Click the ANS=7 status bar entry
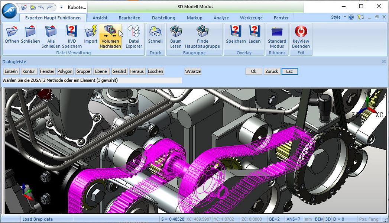Viewport: 389px width, 223px height. [293, 219]
